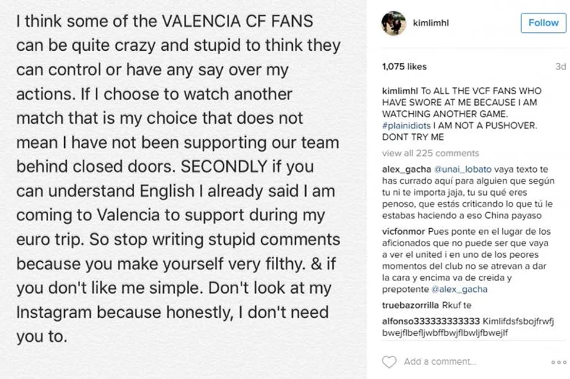Click the @alex_gacha mention in vicfonmor's comment
The image size is (570, 379).
point(455,289)
